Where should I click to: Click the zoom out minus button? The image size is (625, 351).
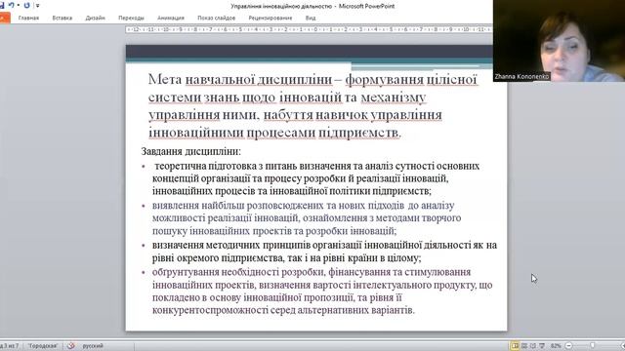click(x=568, y=346)
